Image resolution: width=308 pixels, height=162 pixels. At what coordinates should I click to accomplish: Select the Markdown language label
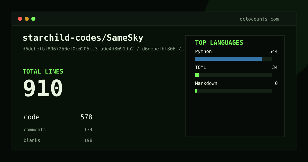point(206,83)
